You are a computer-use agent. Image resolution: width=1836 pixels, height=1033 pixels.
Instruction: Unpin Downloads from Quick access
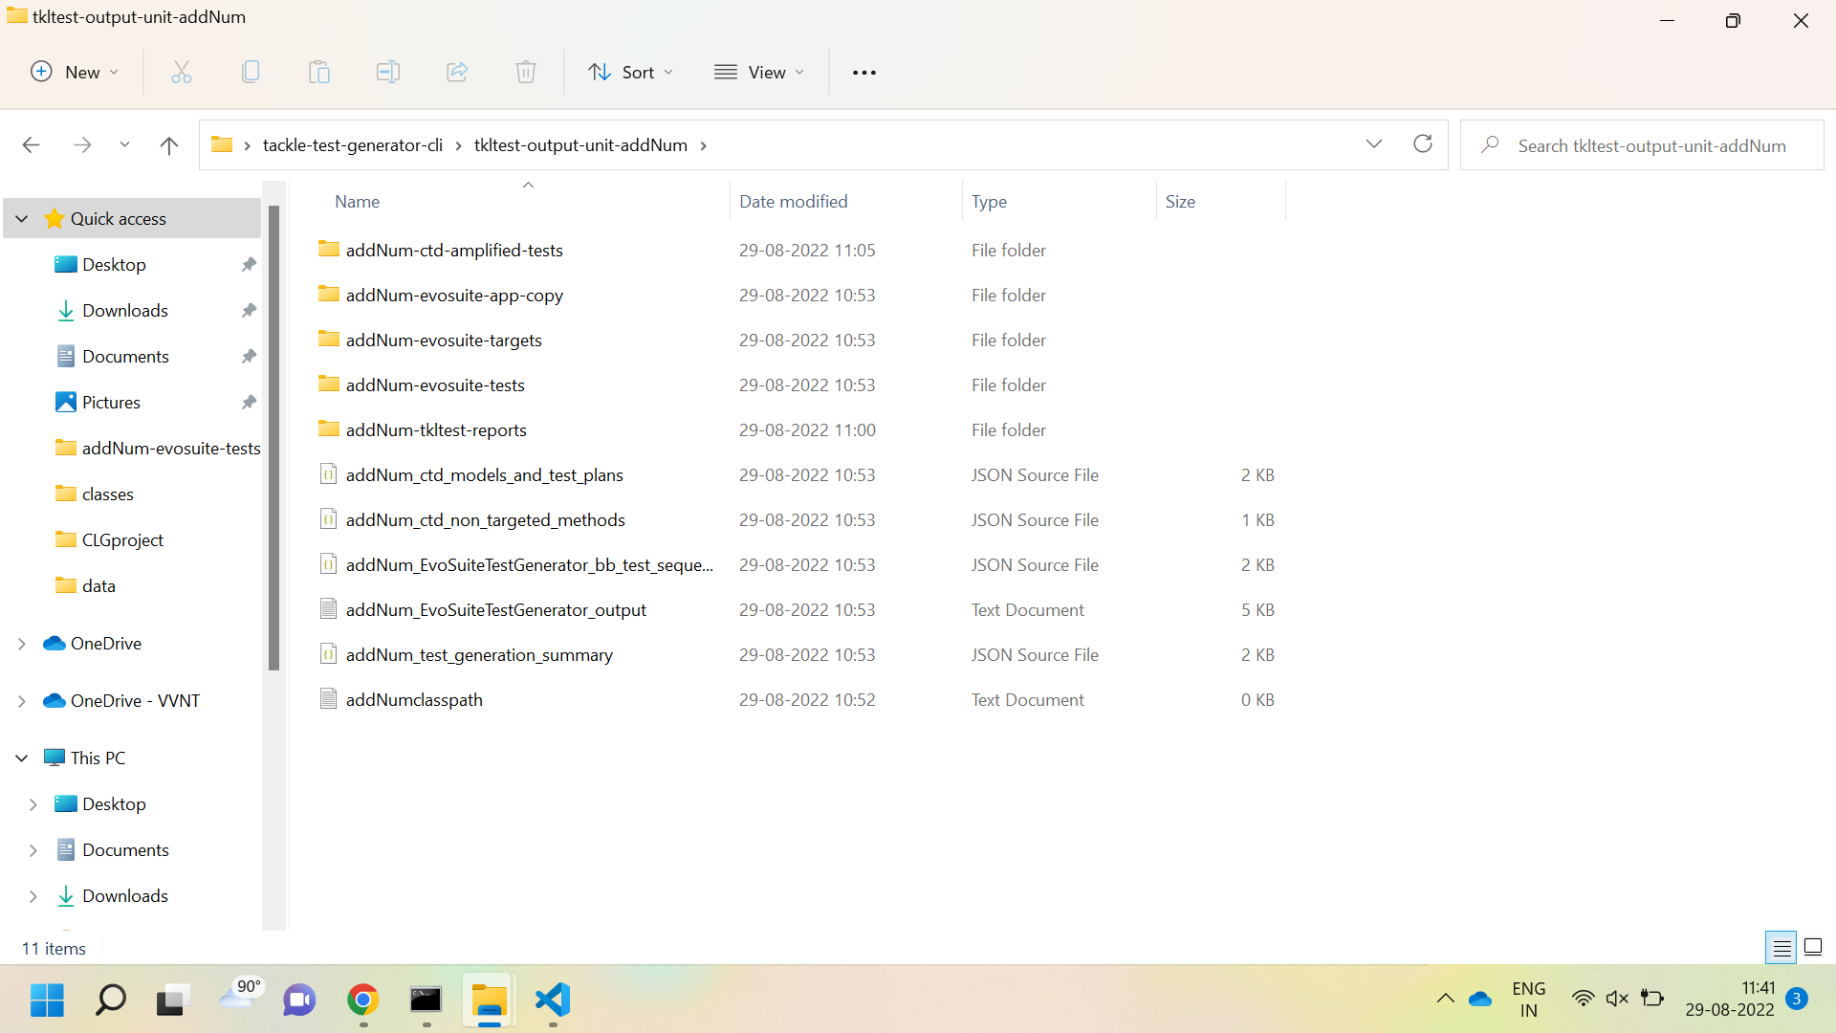tap(248, 310)
